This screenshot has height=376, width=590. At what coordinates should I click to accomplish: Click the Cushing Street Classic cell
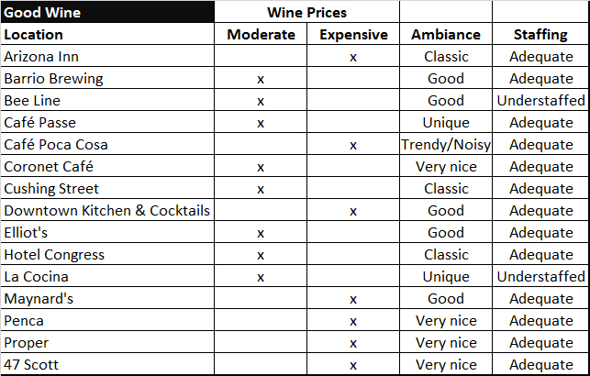pyautogui.click(x=446, y=188)
